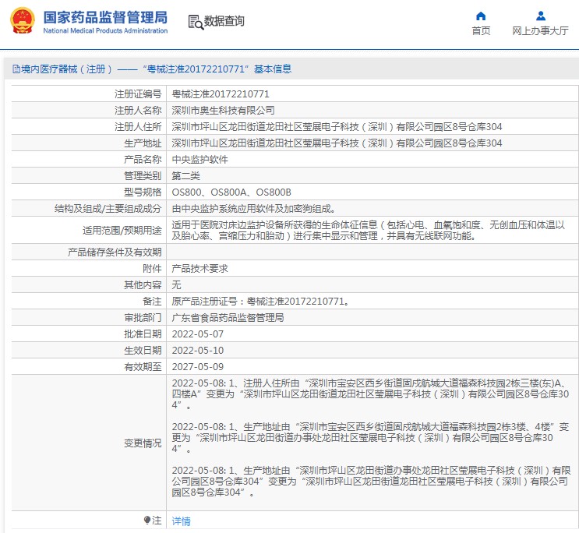The image size is (579, 533).
Task: Click the 数据查询 label
Action: [x=224, y=21]
